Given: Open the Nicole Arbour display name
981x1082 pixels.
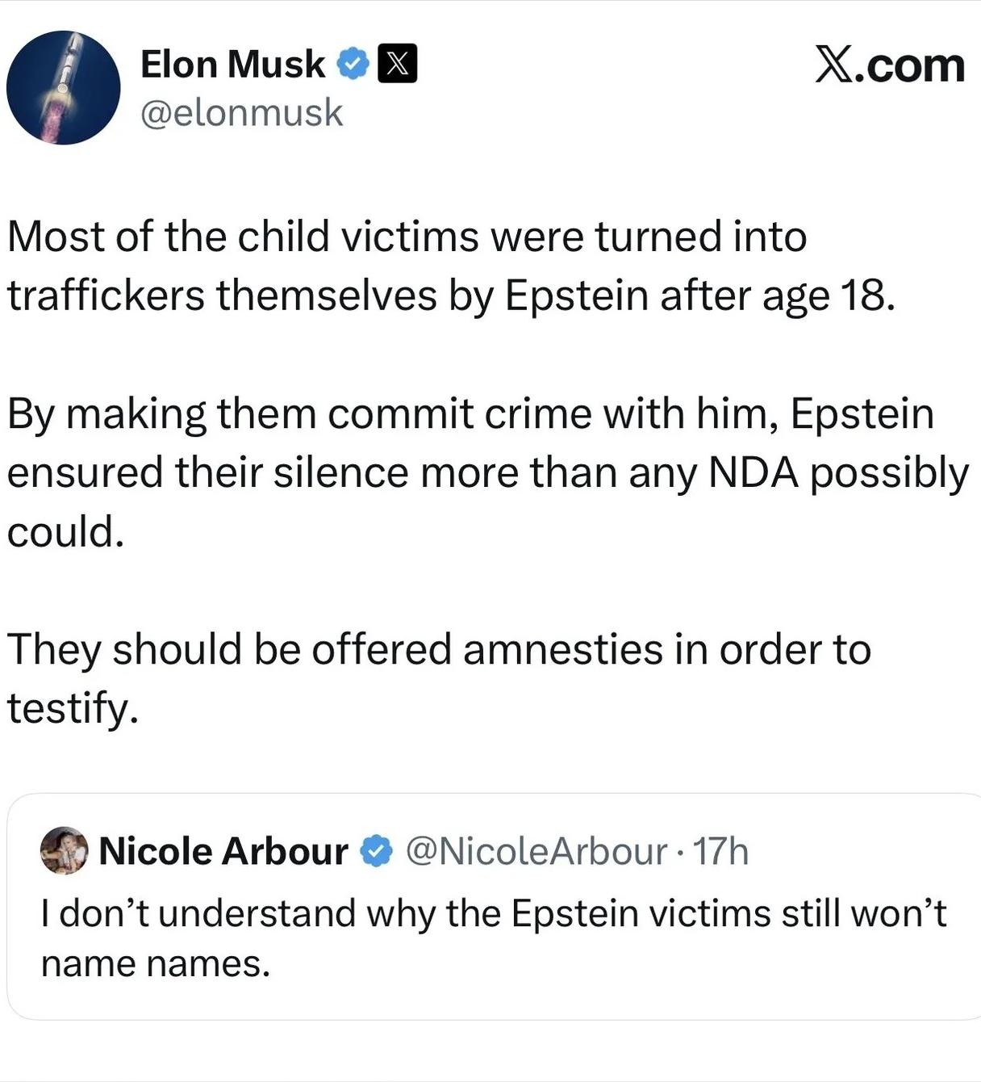Looking at the screenshot, I should (x=223, y=851).
